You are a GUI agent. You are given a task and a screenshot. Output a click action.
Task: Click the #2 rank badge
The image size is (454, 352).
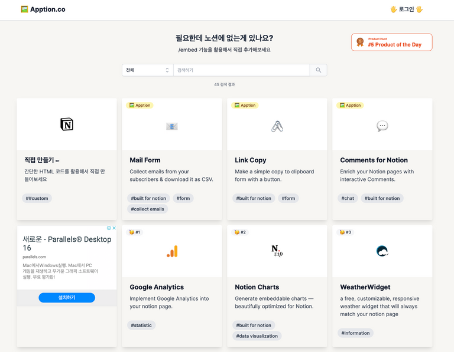pos(240,232)
